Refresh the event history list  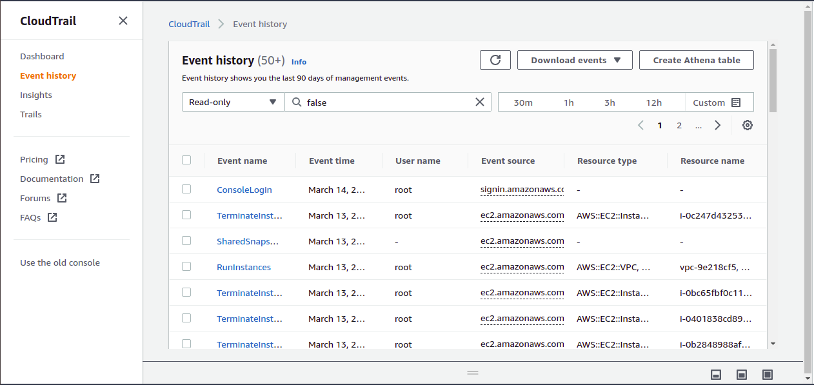point(495,60)
